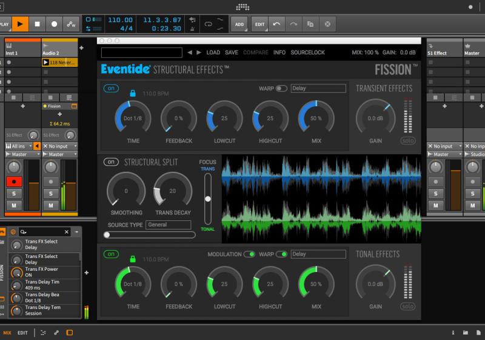The image size is (485, 340).
Task: Click the blue tempo lock icon in Transient section
Action: click(133, 93)
